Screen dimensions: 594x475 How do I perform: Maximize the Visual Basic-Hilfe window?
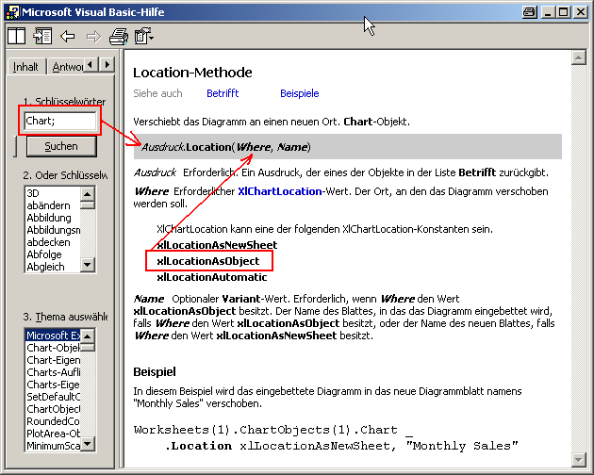563,12
